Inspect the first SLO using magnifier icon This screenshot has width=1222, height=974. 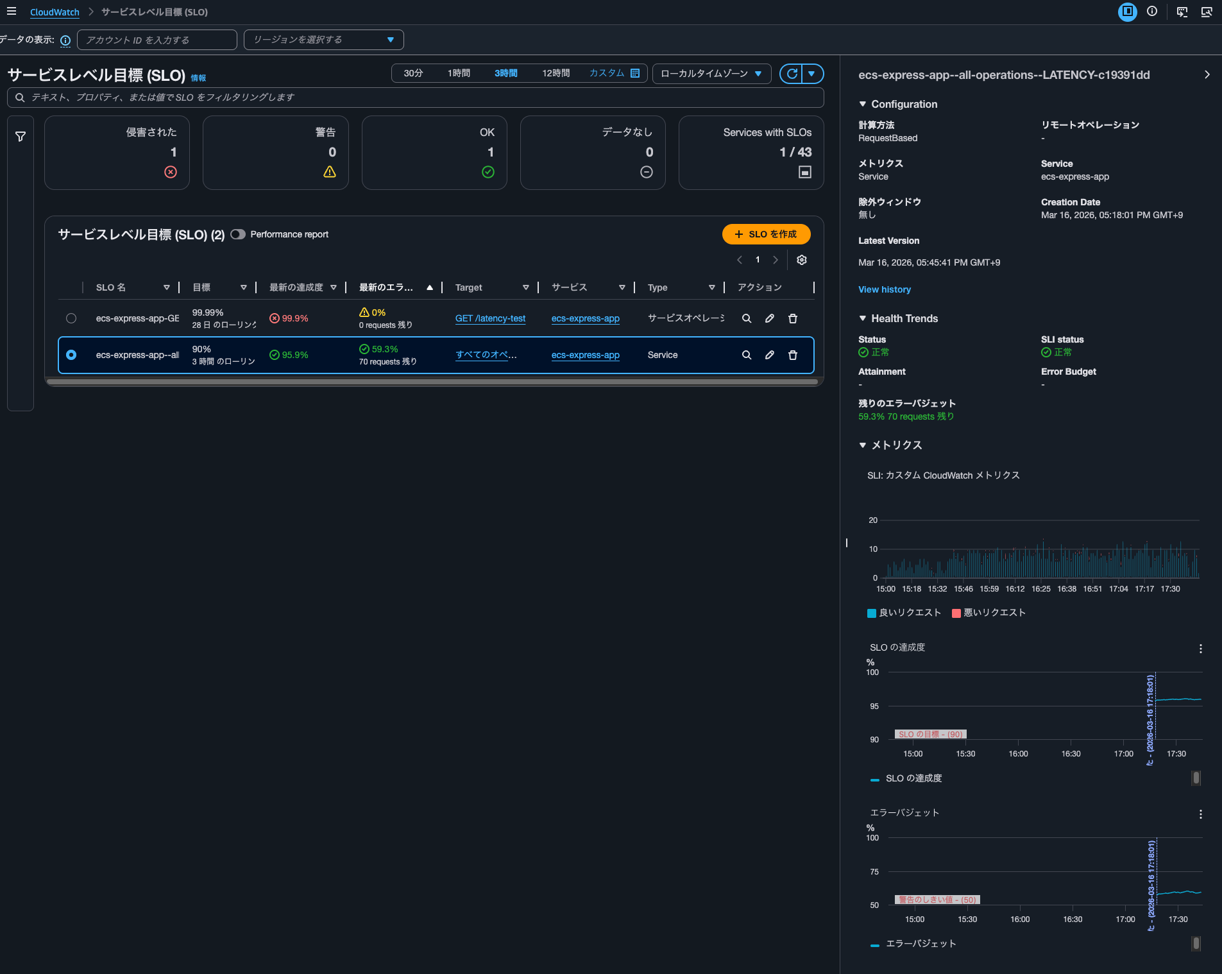[x=746, y=319]
